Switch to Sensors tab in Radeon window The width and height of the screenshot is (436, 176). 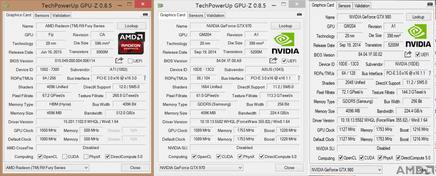pyautogui.click(x=42, y=15)
